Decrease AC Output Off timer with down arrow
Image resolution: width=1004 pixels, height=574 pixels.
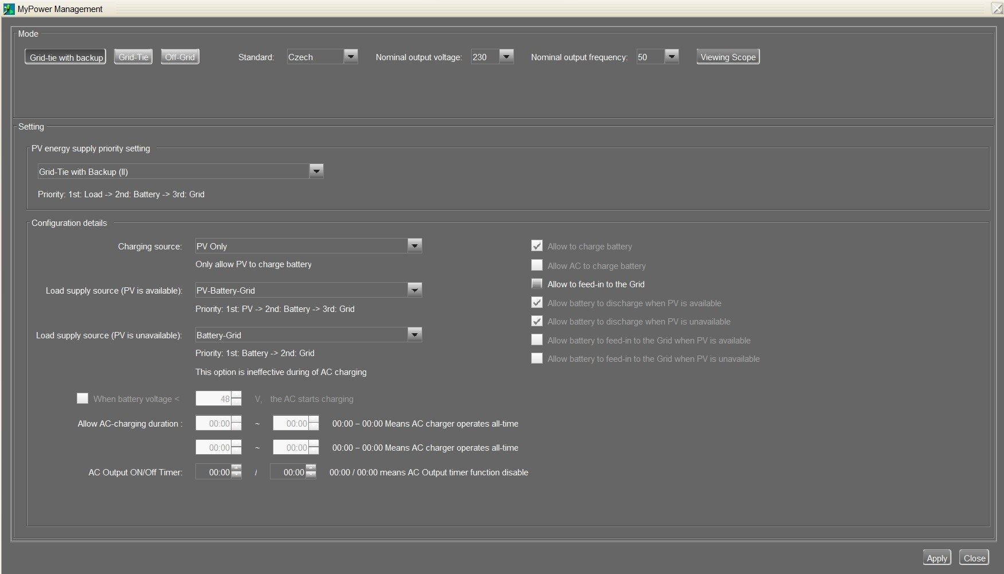point(311,475)
